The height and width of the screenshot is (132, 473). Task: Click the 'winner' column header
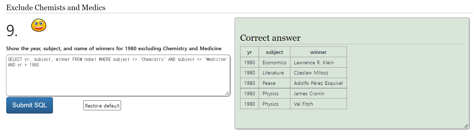(x=318, y=52)
